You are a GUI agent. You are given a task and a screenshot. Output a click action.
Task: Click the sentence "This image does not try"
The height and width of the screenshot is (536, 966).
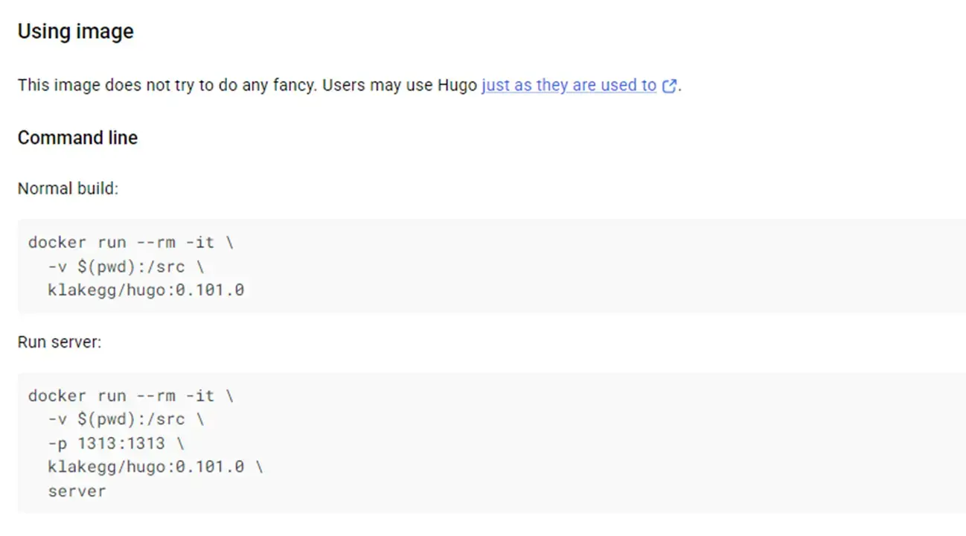click(x=97, y=86)
